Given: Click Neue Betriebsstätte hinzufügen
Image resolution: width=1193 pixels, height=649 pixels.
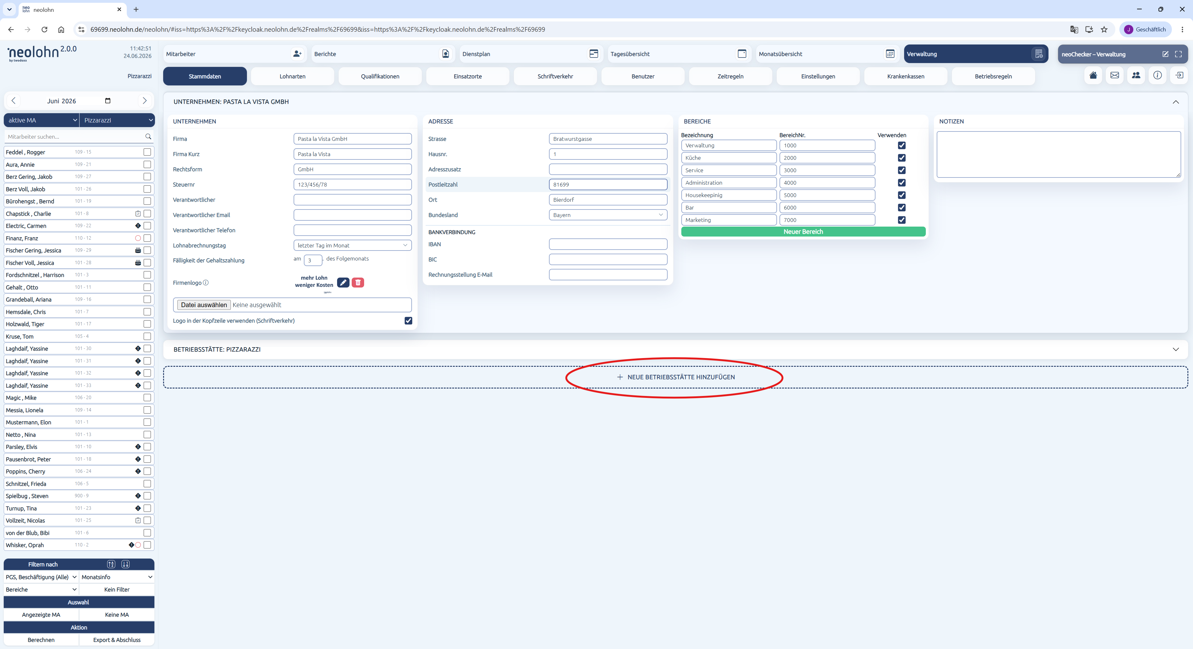Looking at the screenshot, I should click(x=676, y=377).
